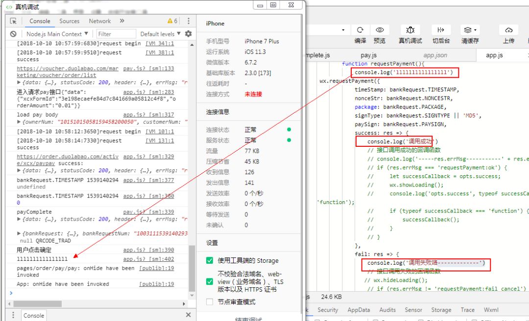Open source link app.js? [sm]:317

coord(148,115)
